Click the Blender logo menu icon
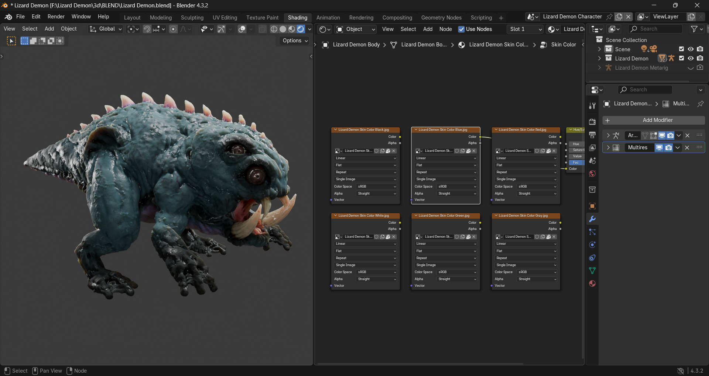Image resolution: width=709 pixels, height=376 pixels. coord(8,17)
